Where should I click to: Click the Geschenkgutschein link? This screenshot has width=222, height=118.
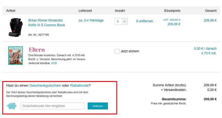coord(45,85)
